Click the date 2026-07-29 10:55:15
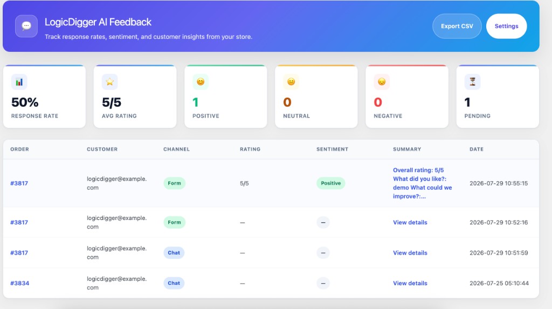 499,183
